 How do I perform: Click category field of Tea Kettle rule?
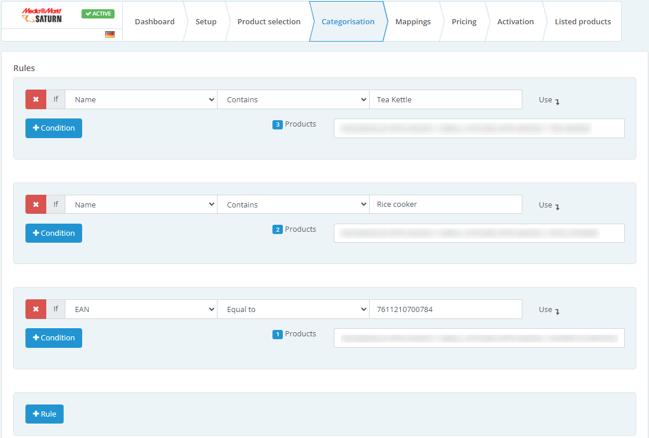479,128
